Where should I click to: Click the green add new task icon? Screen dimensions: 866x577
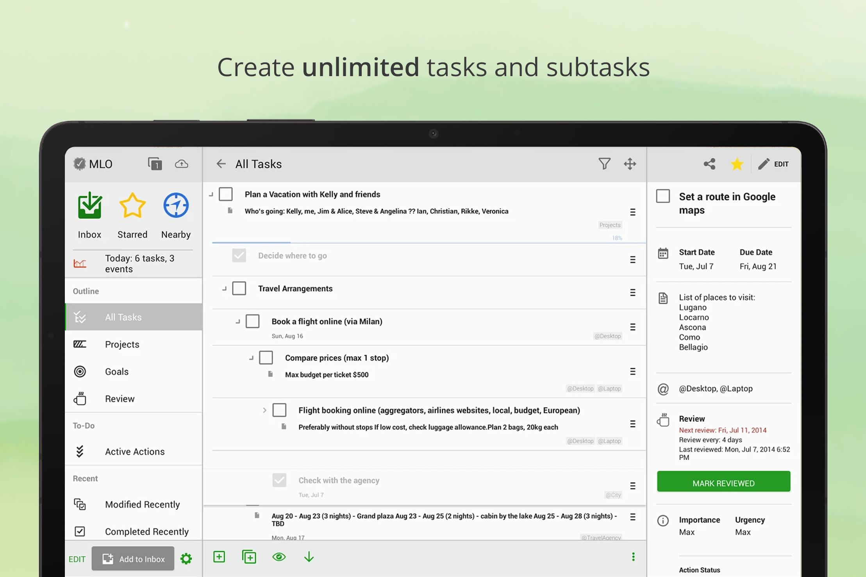219,557
